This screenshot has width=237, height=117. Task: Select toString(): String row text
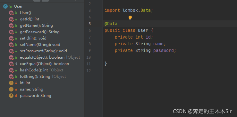coord(35,77)
